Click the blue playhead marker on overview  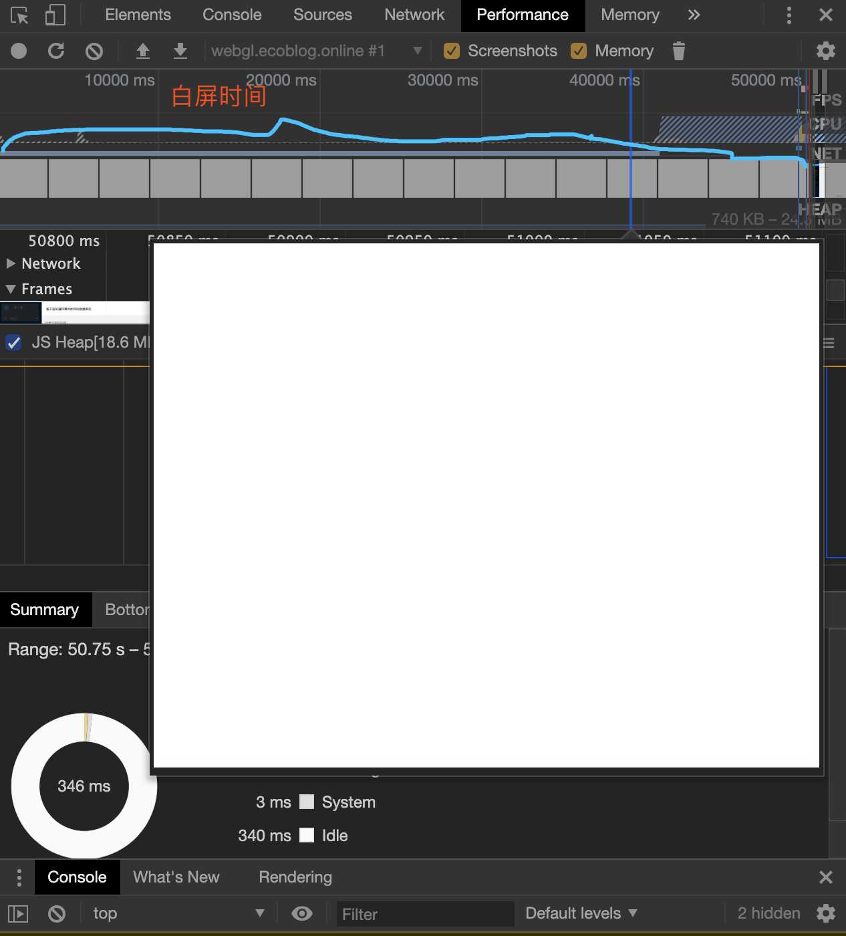pyautogui.click(x=631, y=148)
